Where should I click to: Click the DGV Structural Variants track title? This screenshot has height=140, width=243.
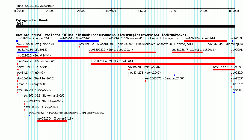(x=101, y=35)
